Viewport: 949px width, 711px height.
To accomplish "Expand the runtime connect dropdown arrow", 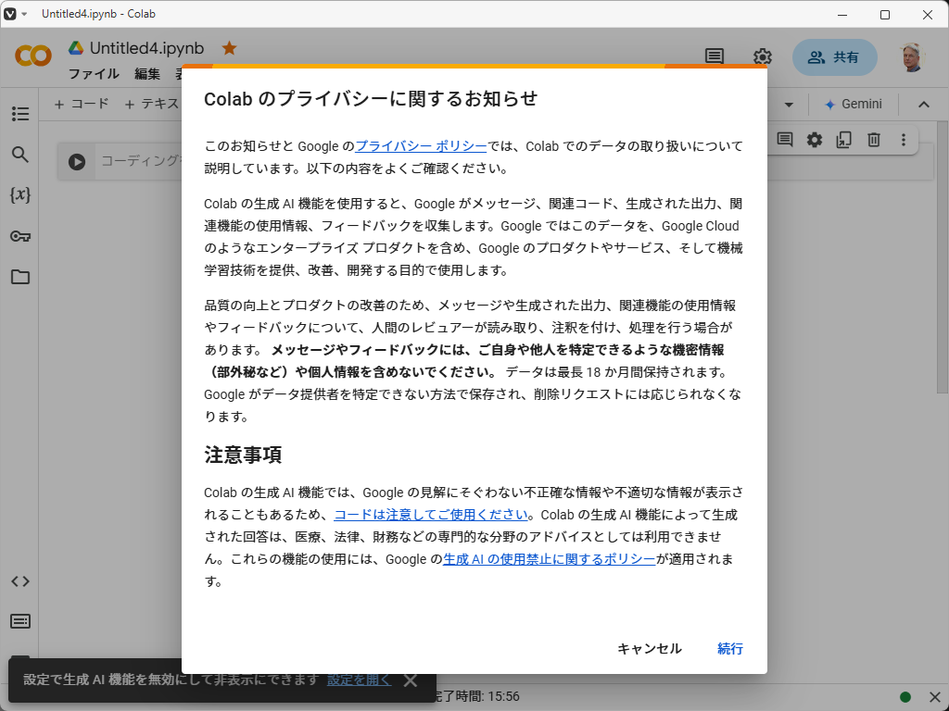I will coord(789,104).
